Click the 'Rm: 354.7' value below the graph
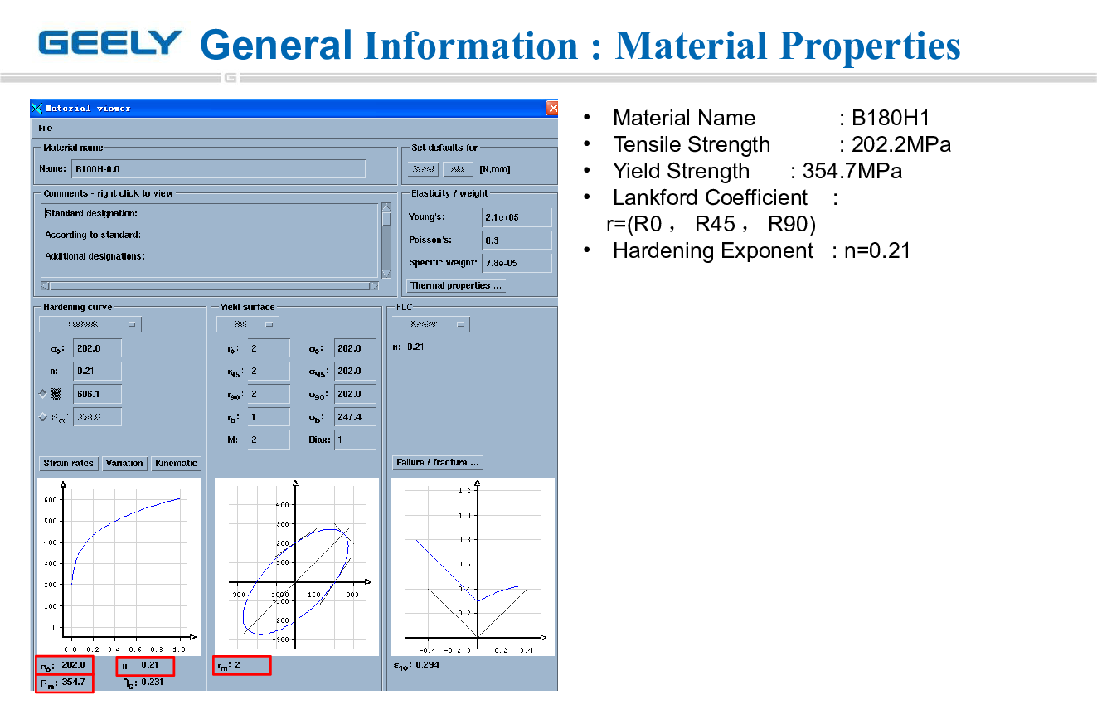This screenshot has width=1097, height=705. click(x=64, y=683)
